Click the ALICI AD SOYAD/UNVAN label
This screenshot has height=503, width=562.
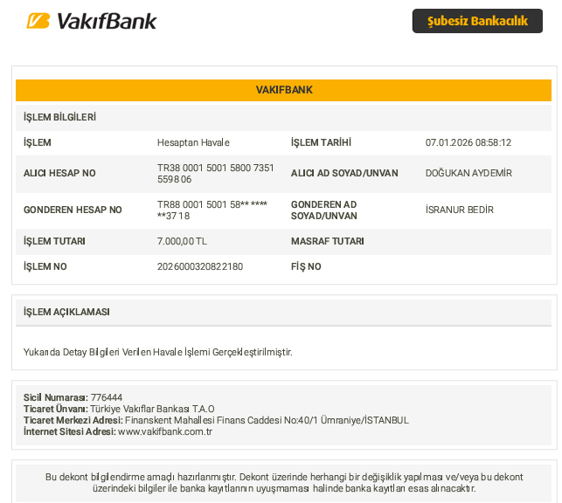tap(344, 173)
